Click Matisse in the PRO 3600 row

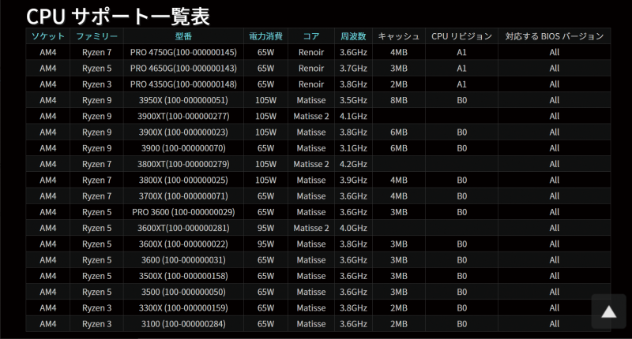(x=311, y=212)
